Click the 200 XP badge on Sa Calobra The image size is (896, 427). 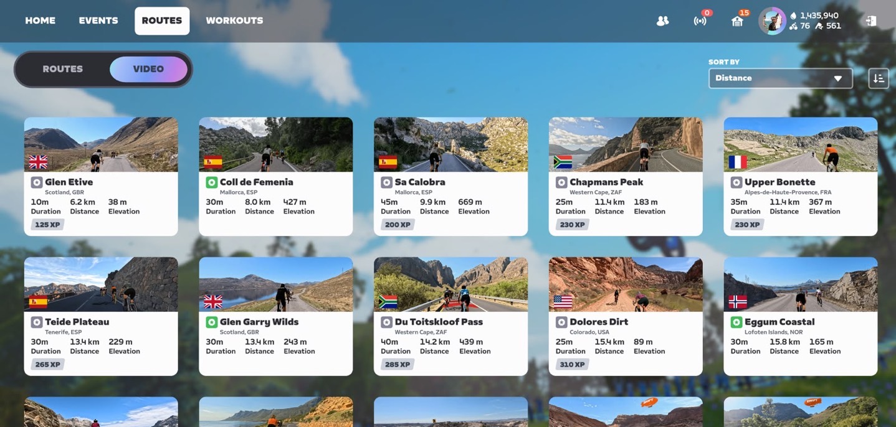tap(398, 225)
